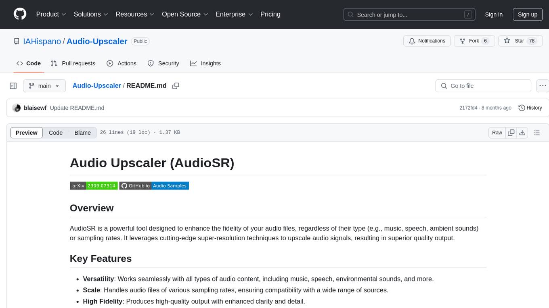
Task: Open the README outline icon
Action: tap(536, 133)
